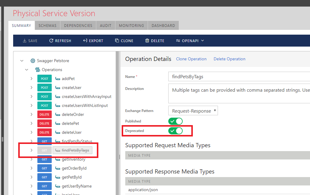The width and height of the screenshot is (310, 195).
Task: Click the Export icon in the toolbar
Action: point(85,41)
